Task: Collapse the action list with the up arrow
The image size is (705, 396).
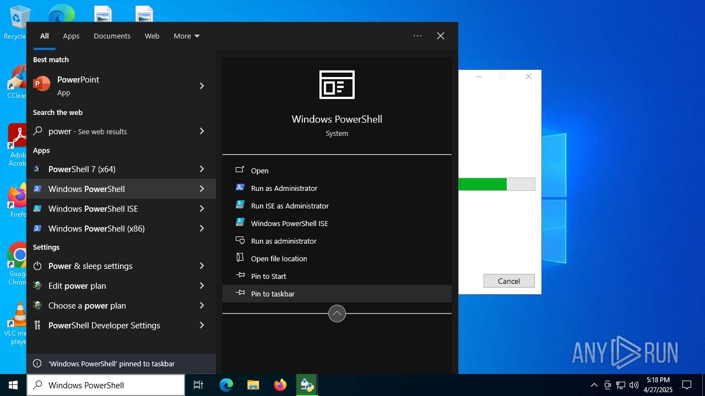Action: (x=337, y=313)
